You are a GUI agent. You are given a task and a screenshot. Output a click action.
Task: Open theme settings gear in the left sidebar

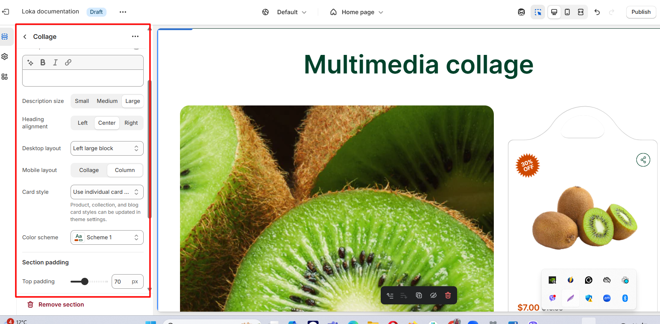[5, 57]
